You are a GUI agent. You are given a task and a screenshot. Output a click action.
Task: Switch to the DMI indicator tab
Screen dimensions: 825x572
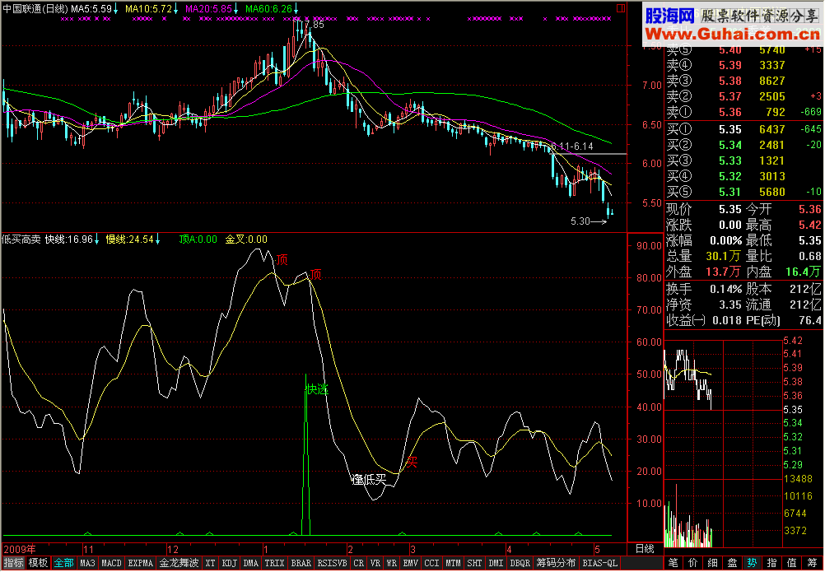[x=496, y=563]
